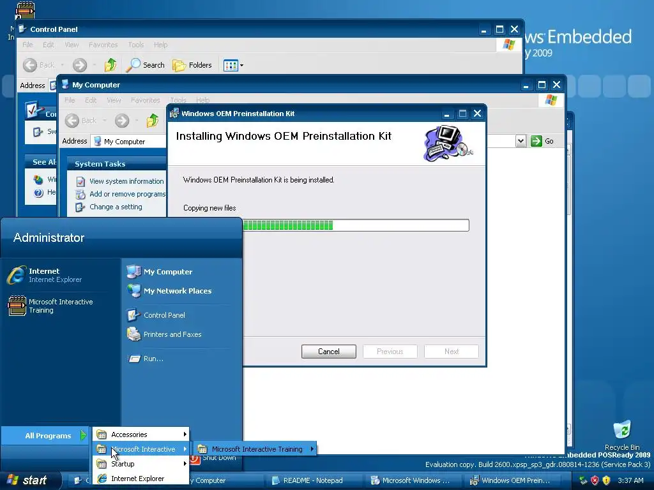This screenshot has width=654, height=490.
Task: Click the Start button
Action: point(29,480)
